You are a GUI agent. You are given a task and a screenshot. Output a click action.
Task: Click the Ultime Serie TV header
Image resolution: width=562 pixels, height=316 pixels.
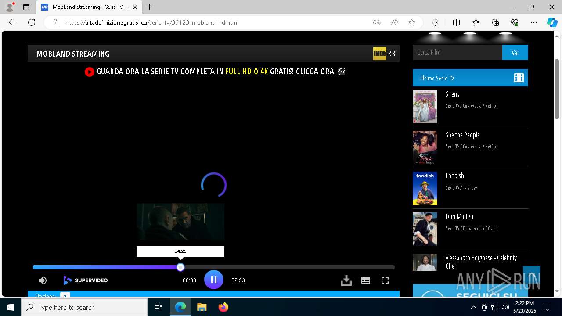point(470,78)
